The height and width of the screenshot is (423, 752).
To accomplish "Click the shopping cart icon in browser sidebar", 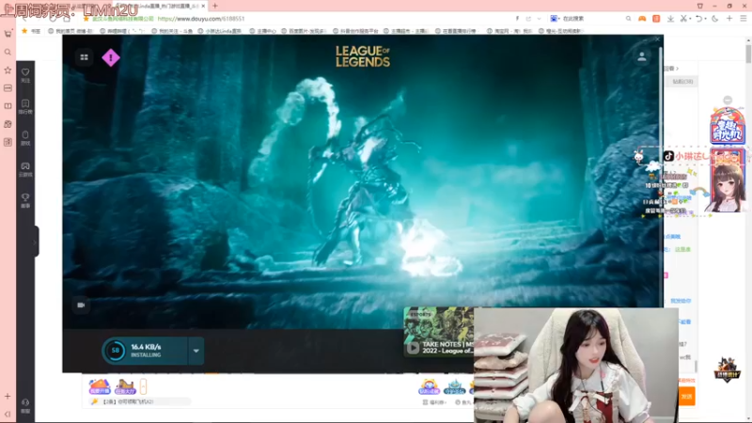I will (x=8, y=34).
